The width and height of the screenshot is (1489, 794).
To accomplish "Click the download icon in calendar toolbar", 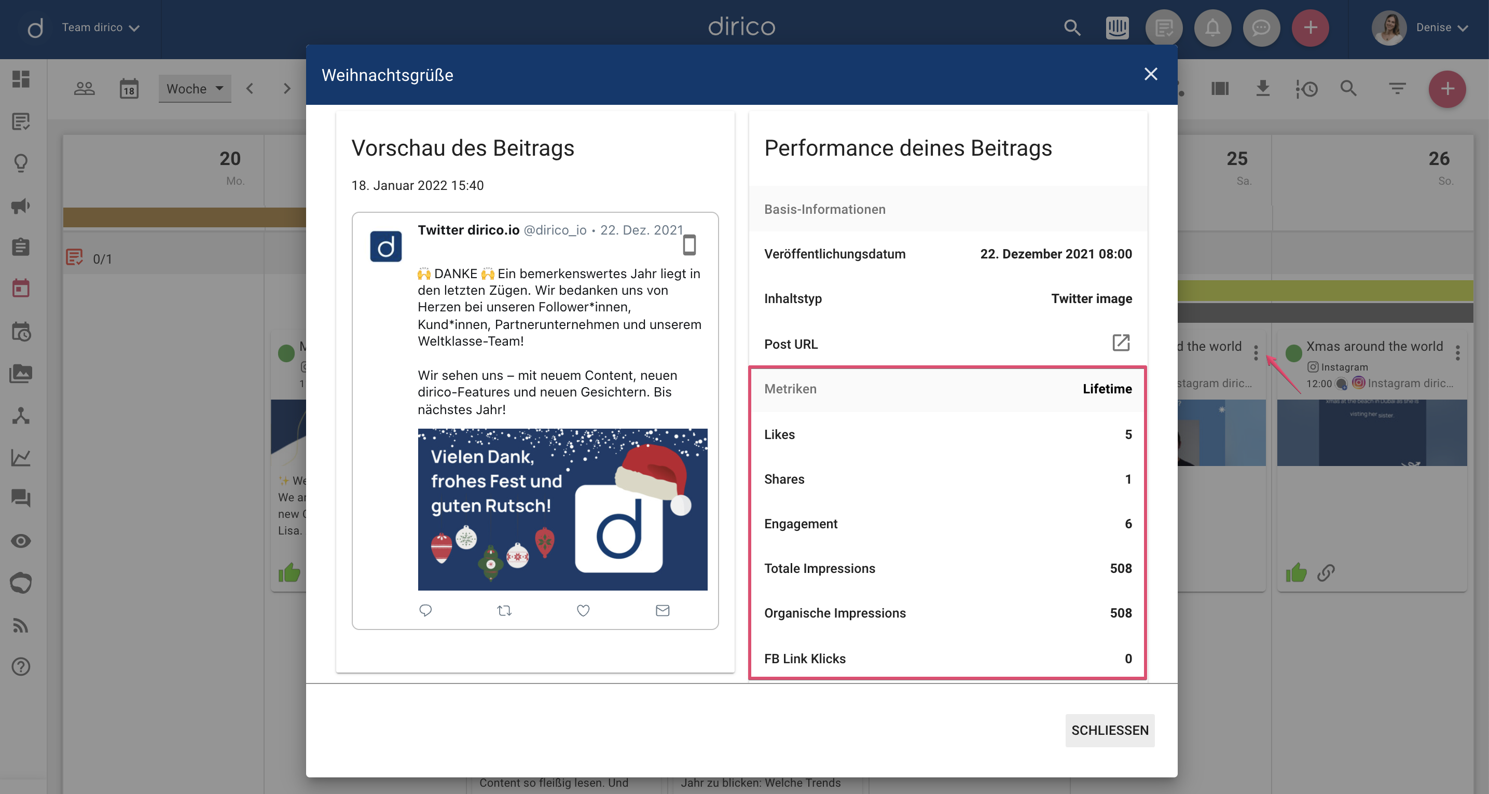I will pyautogui.click(x=1263, y=88).
